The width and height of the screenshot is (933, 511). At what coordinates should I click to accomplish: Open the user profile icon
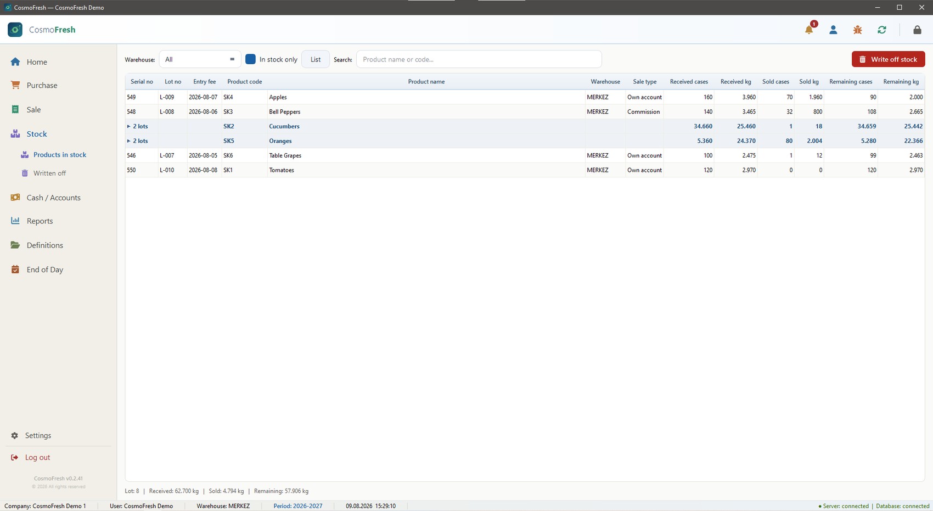click(x=833, y=30)
